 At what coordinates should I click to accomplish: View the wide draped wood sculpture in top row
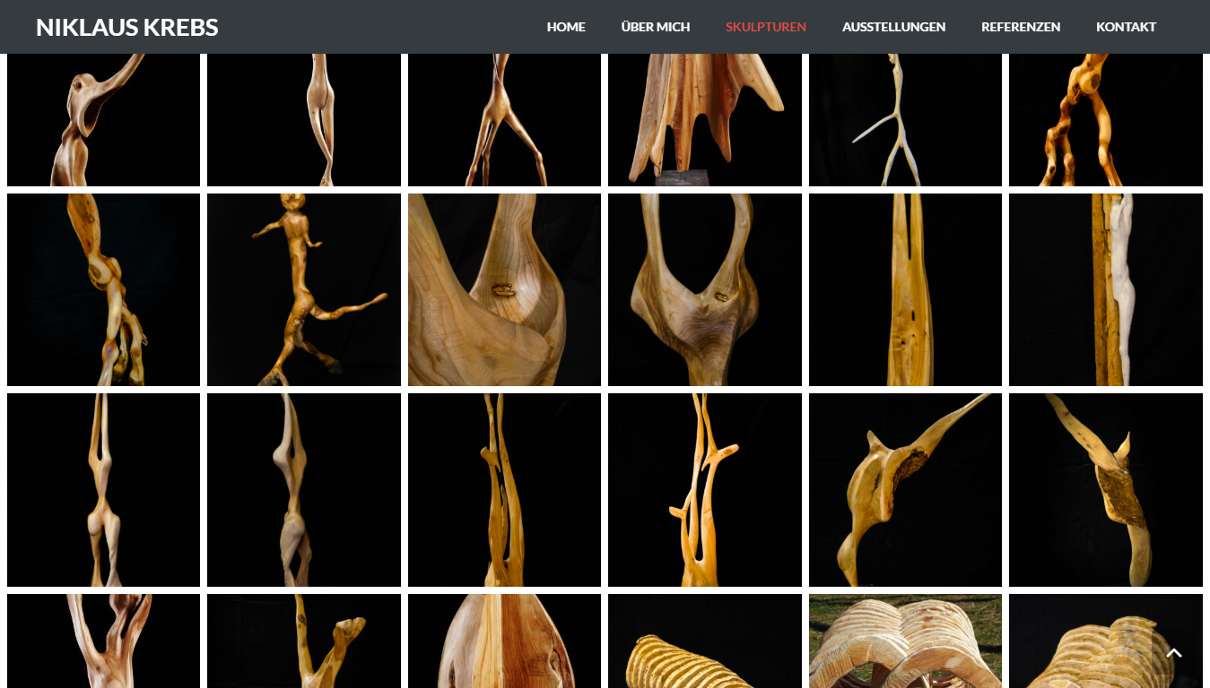tap(704, 119)
